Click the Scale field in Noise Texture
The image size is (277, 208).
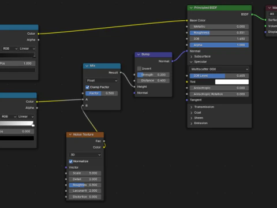point(85,173)
